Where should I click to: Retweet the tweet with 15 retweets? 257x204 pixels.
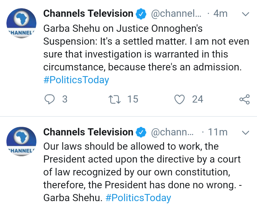click(x=114, y=99)
